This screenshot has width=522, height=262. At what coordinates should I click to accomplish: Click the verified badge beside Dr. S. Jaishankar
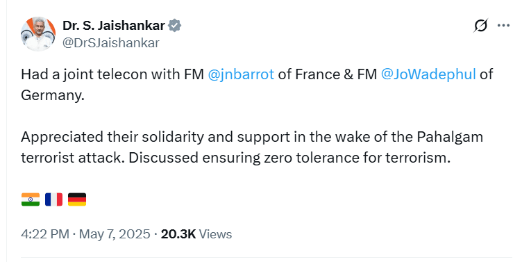point(174,26)
